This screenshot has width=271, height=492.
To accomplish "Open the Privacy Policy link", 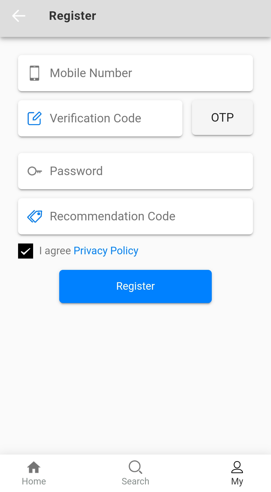I will pos(106,251).
